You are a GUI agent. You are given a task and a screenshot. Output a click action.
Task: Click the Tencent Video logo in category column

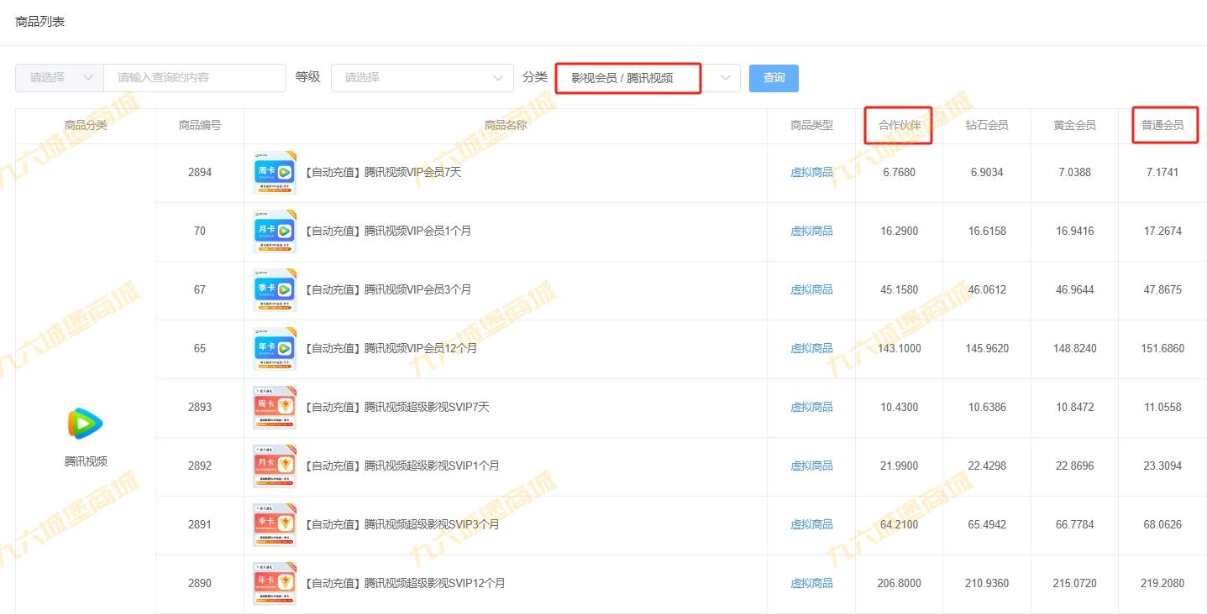point(86,424)
